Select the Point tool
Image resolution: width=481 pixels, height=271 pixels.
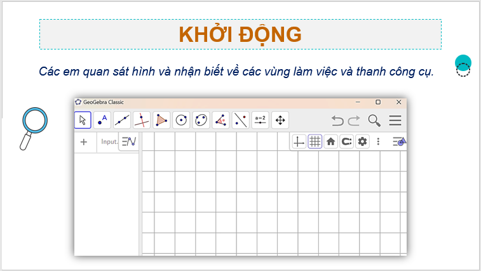(x=102, y=120)
